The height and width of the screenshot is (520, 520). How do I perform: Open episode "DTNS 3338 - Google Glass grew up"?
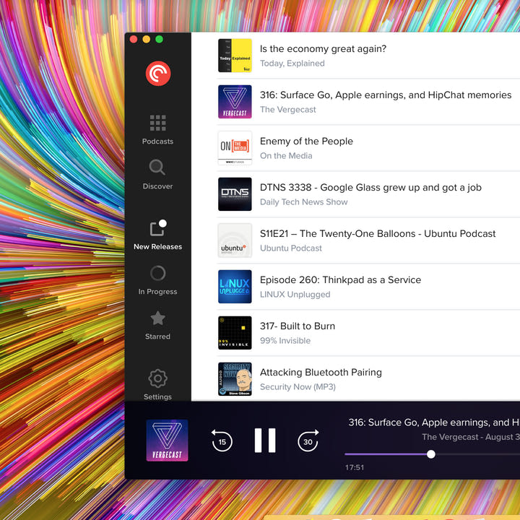point(370,188)
